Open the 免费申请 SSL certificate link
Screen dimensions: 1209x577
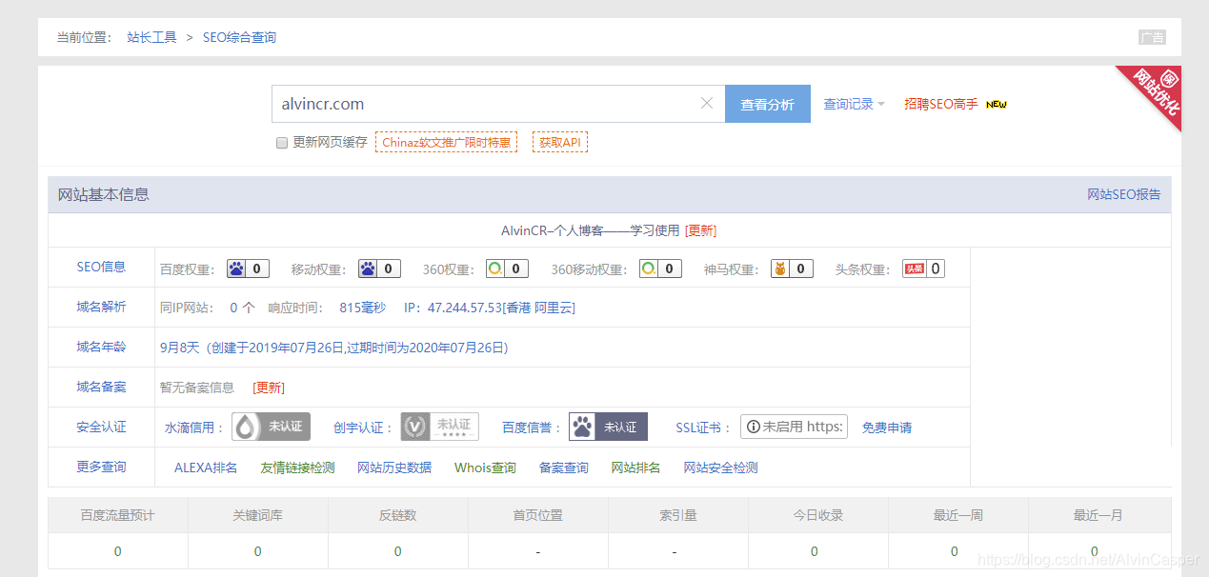pos(887,428)
